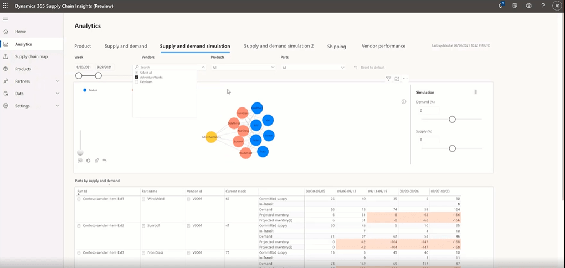
Task: Click the filter icon above the visual
Action: pos(388,79)
